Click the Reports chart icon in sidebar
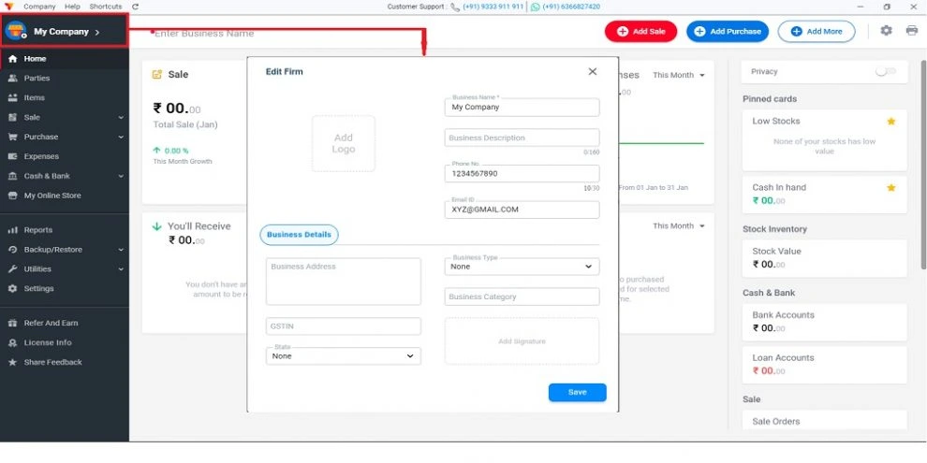This screenshot has width=927, height=463. pyautogui.click(x=12, y=230)
